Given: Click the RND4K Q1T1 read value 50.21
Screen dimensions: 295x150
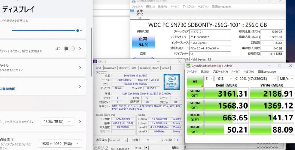Looking at the screenshot, I should coord(227,130).
